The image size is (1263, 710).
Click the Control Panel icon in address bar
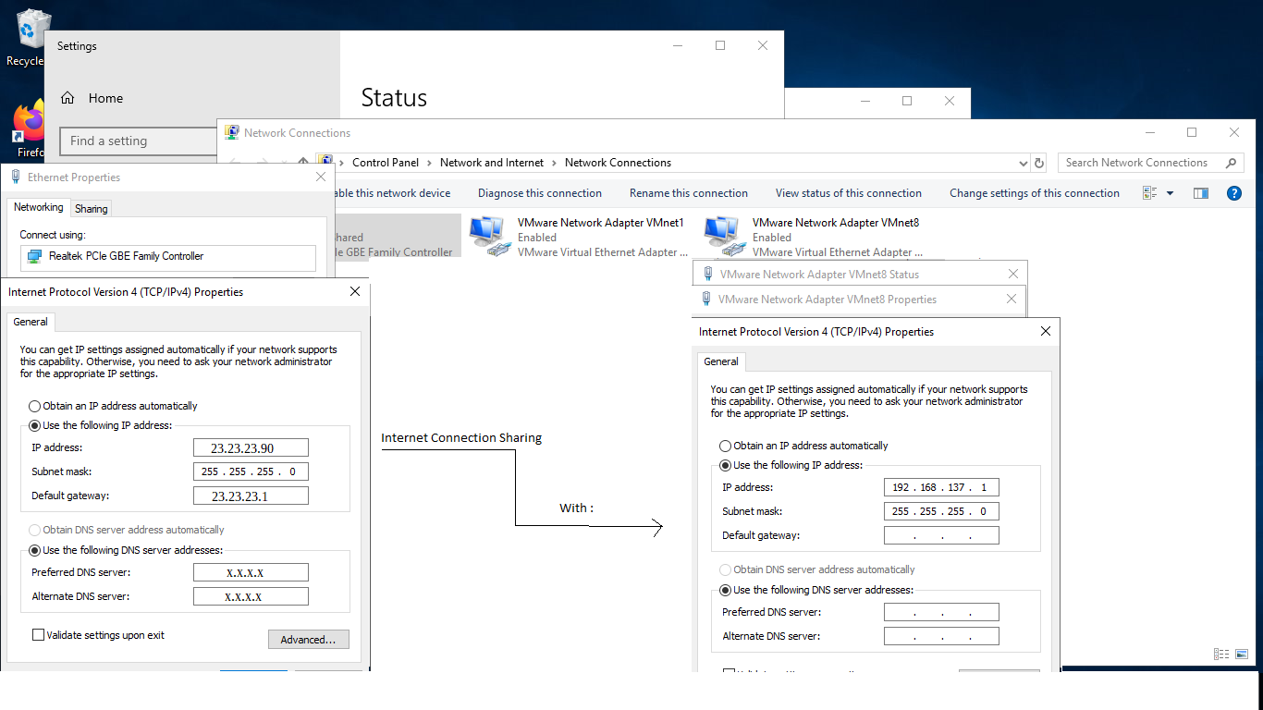click(325, 162)
